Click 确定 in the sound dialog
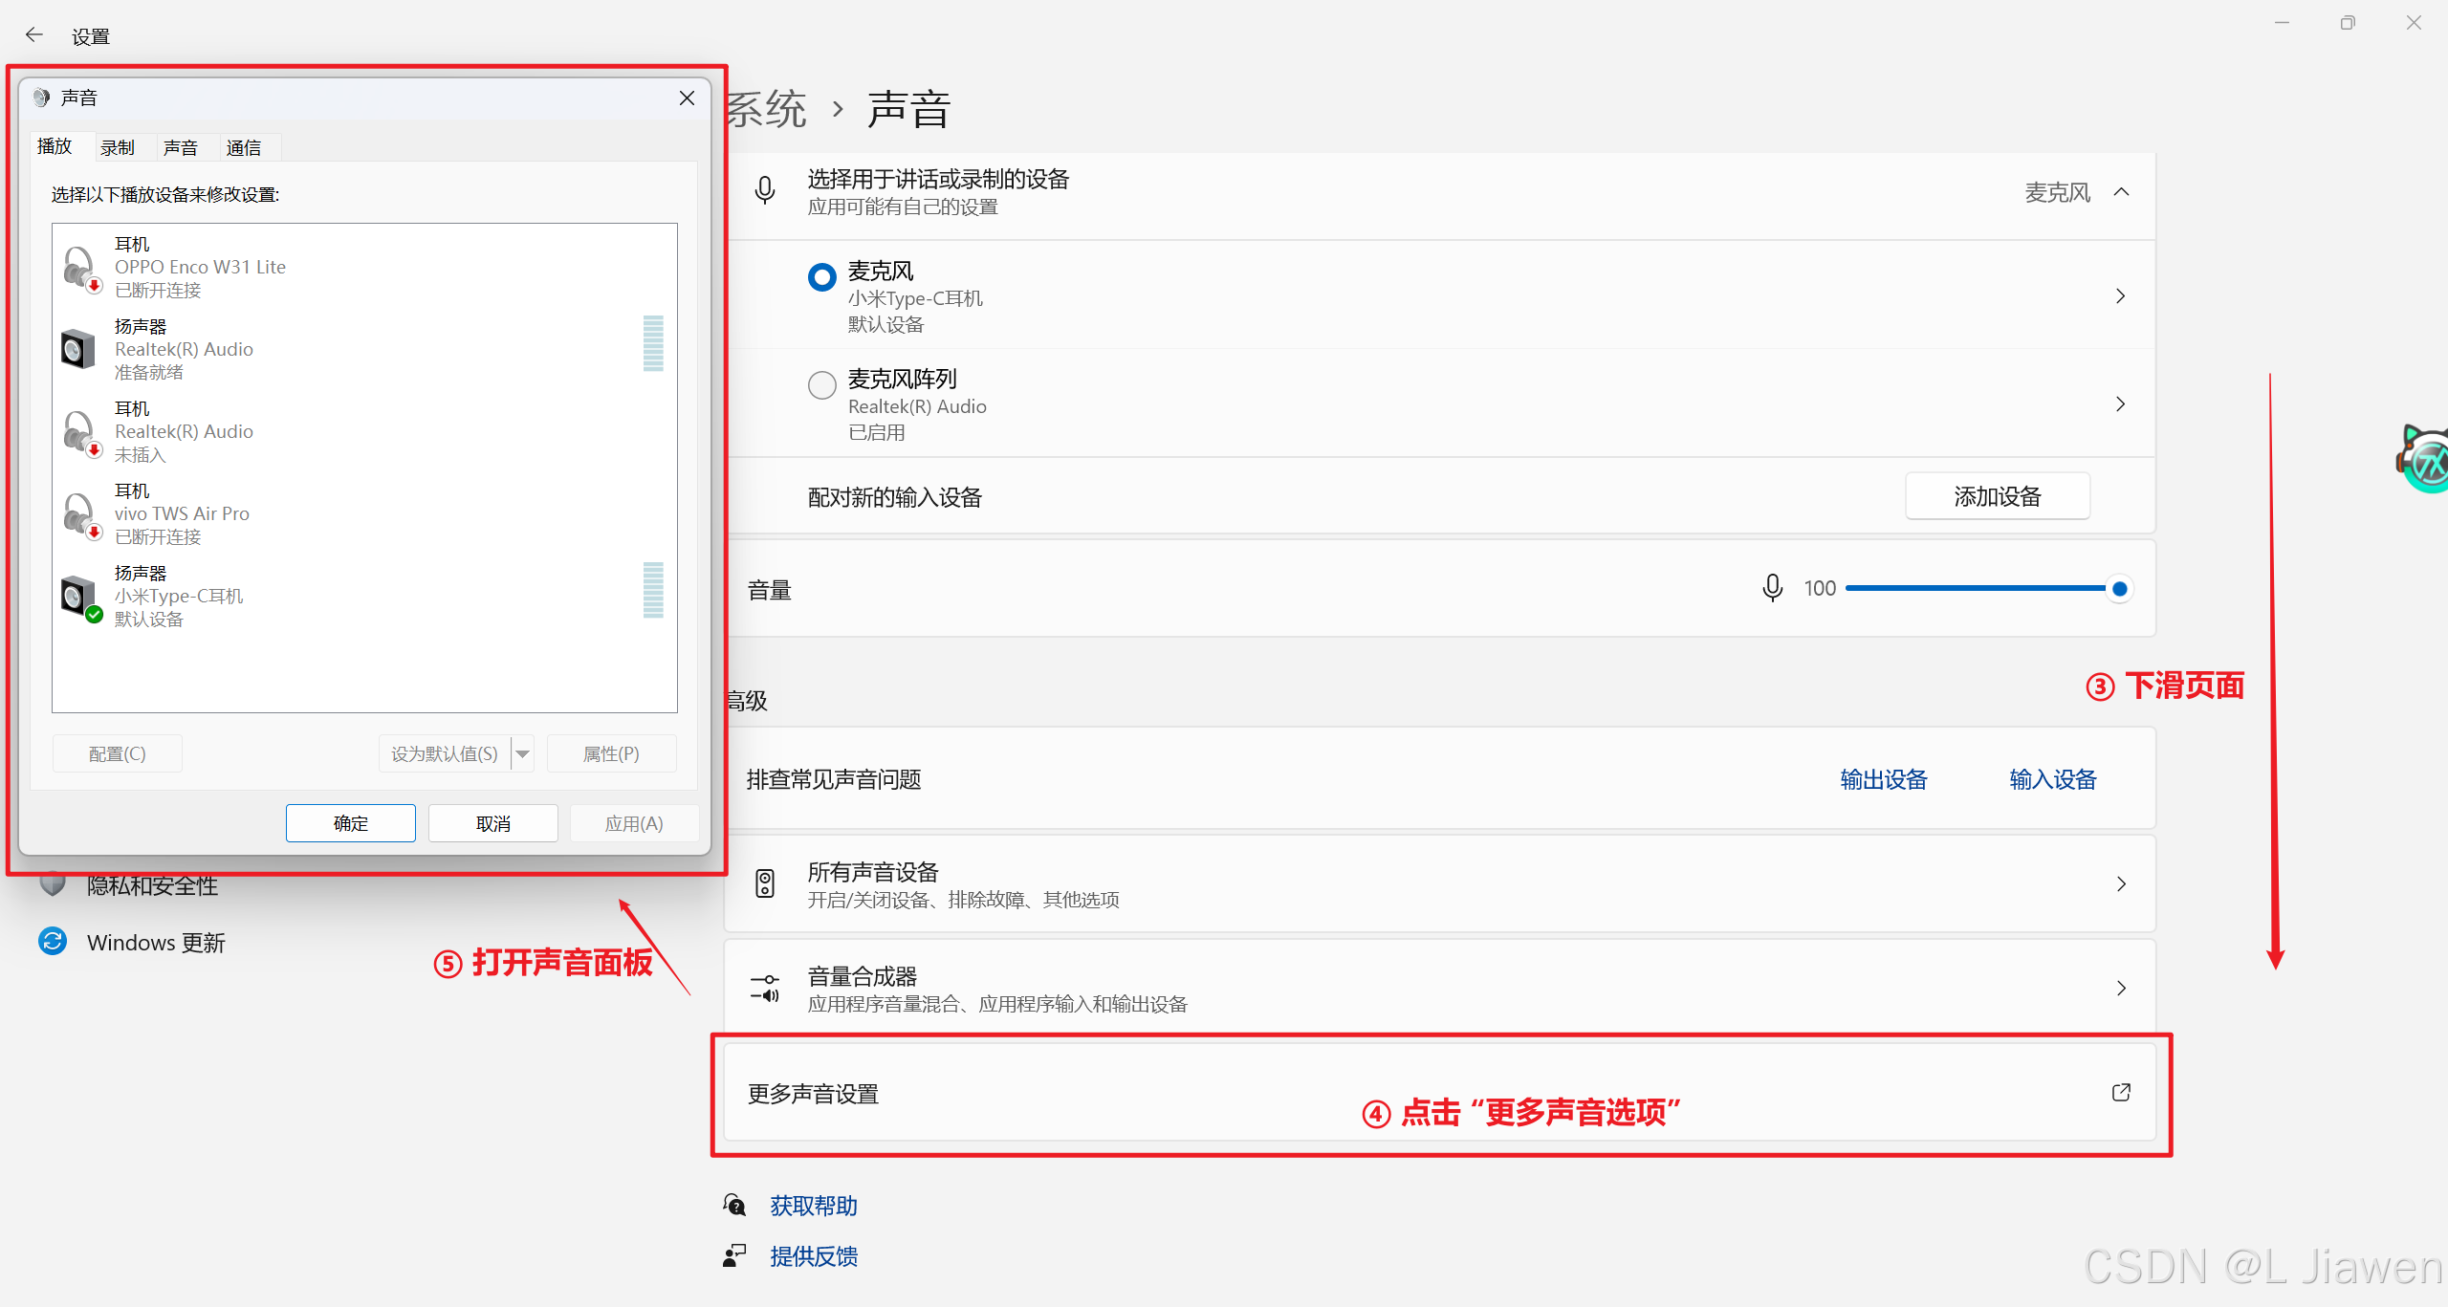2448x1307 pixels. [350, 823]
